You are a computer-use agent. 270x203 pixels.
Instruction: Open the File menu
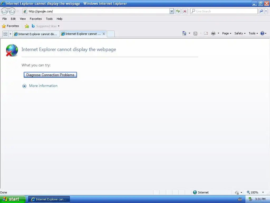click(x=4, y=19)
